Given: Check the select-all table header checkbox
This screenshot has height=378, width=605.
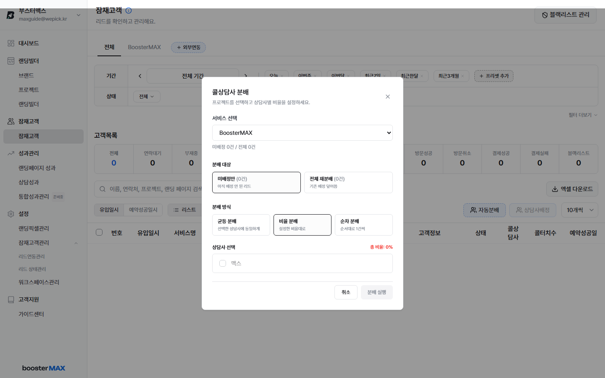Looking at the screenshot, I should click(x=99, y=232).
